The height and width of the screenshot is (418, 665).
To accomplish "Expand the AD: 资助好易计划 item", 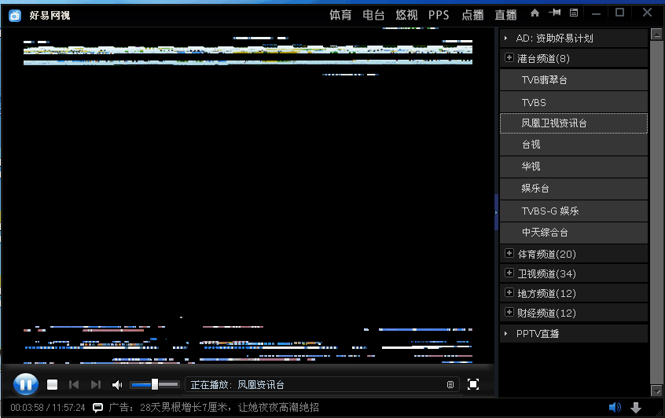I will (574, 38).
